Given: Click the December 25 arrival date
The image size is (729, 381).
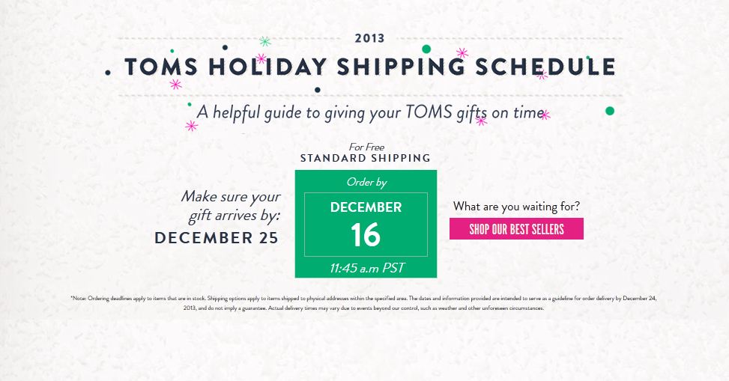Looking at the screenshot, I should coord(217,238).
